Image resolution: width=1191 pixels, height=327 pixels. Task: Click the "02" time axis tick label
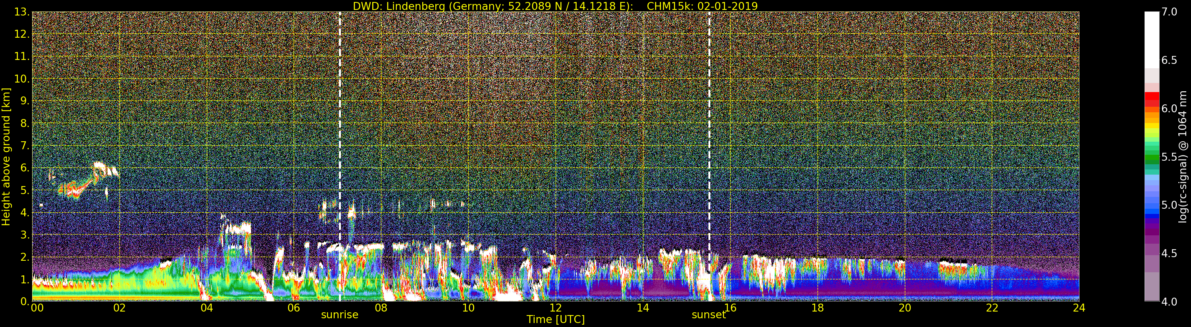click(x=119, y=308)
